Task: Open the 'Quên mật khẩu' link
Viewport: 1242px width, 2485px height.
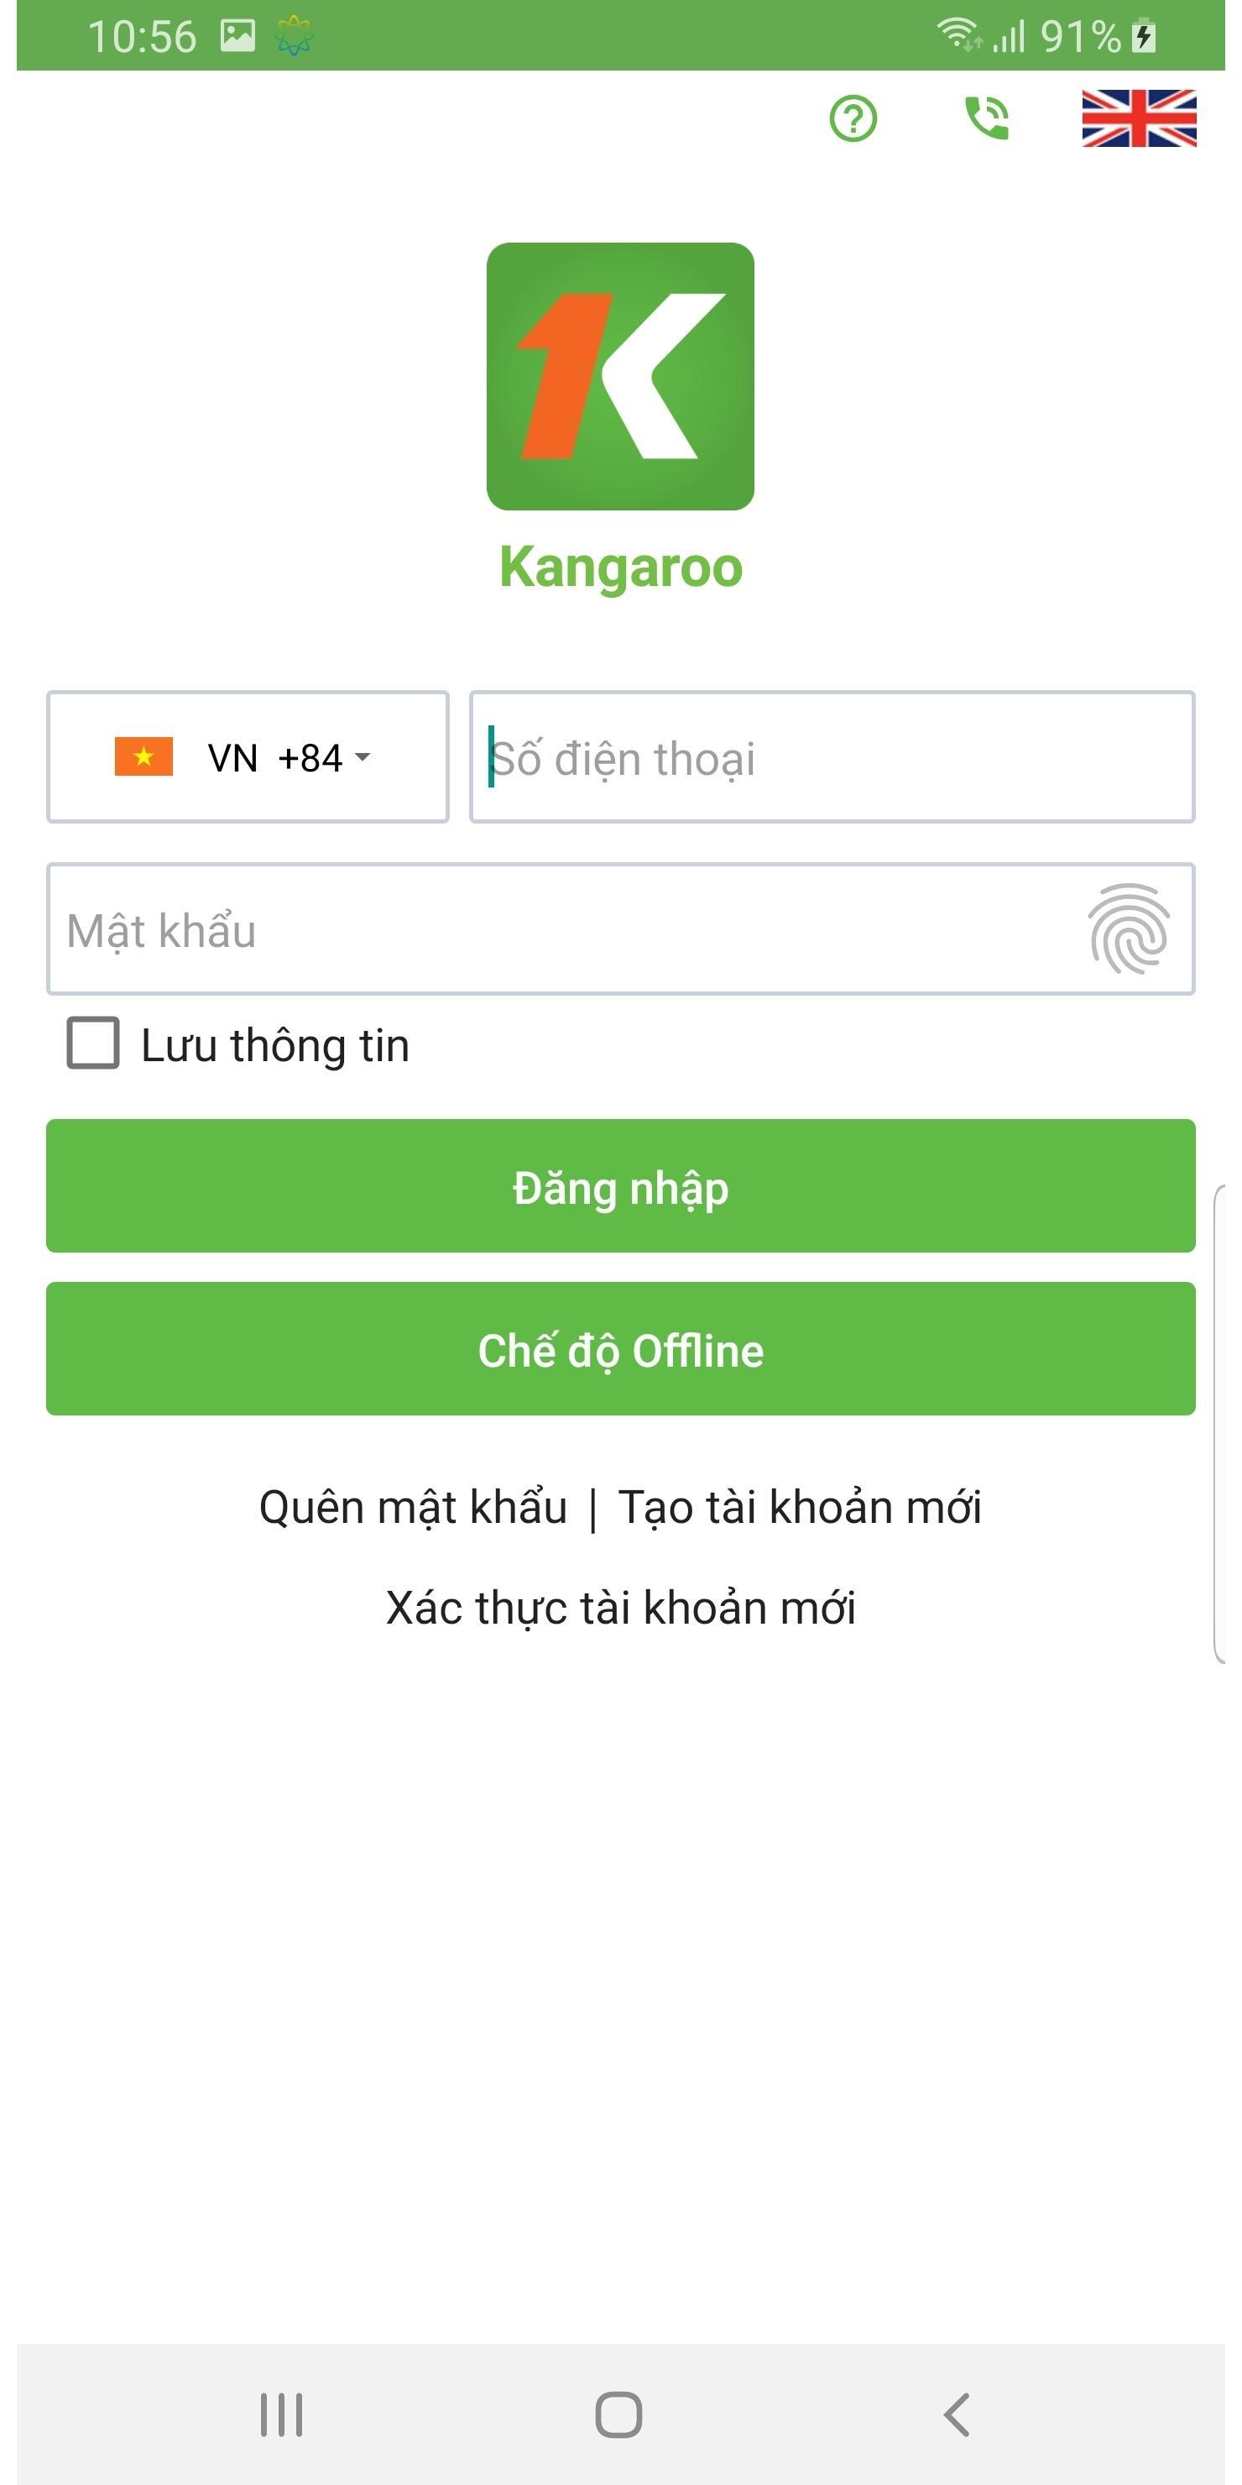Action: coord(413,1508)
